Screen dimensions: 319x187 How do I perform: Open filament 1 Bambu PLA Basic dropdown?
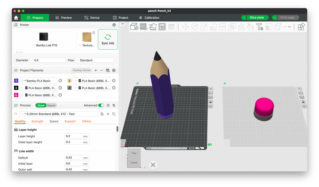coord(38,81)
